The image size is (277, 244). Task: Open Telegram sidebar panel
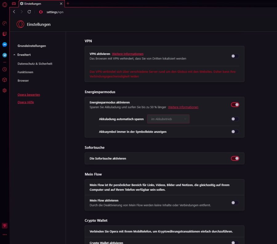click(5, 55)
